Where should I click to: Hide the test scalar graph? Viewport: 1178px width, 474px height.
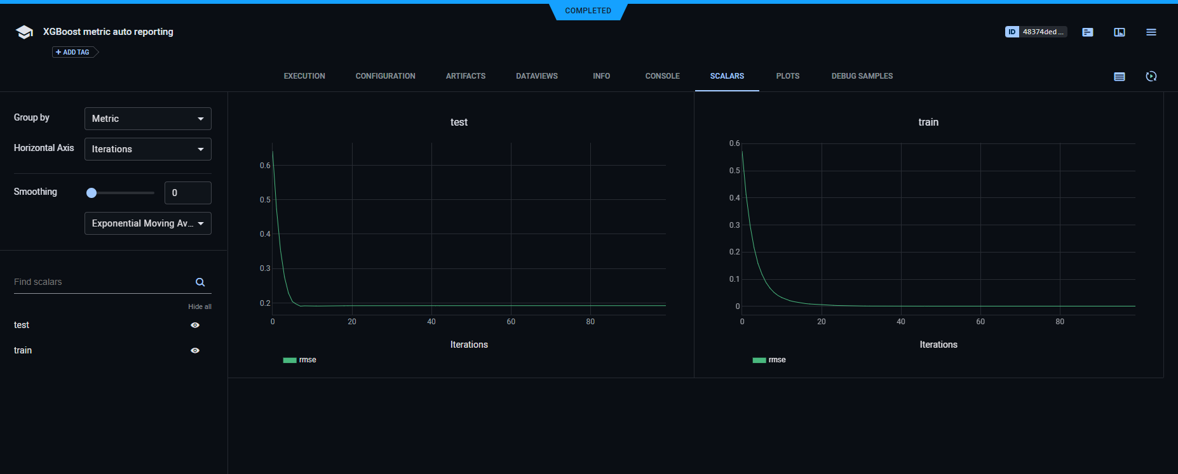click(195, 326)
